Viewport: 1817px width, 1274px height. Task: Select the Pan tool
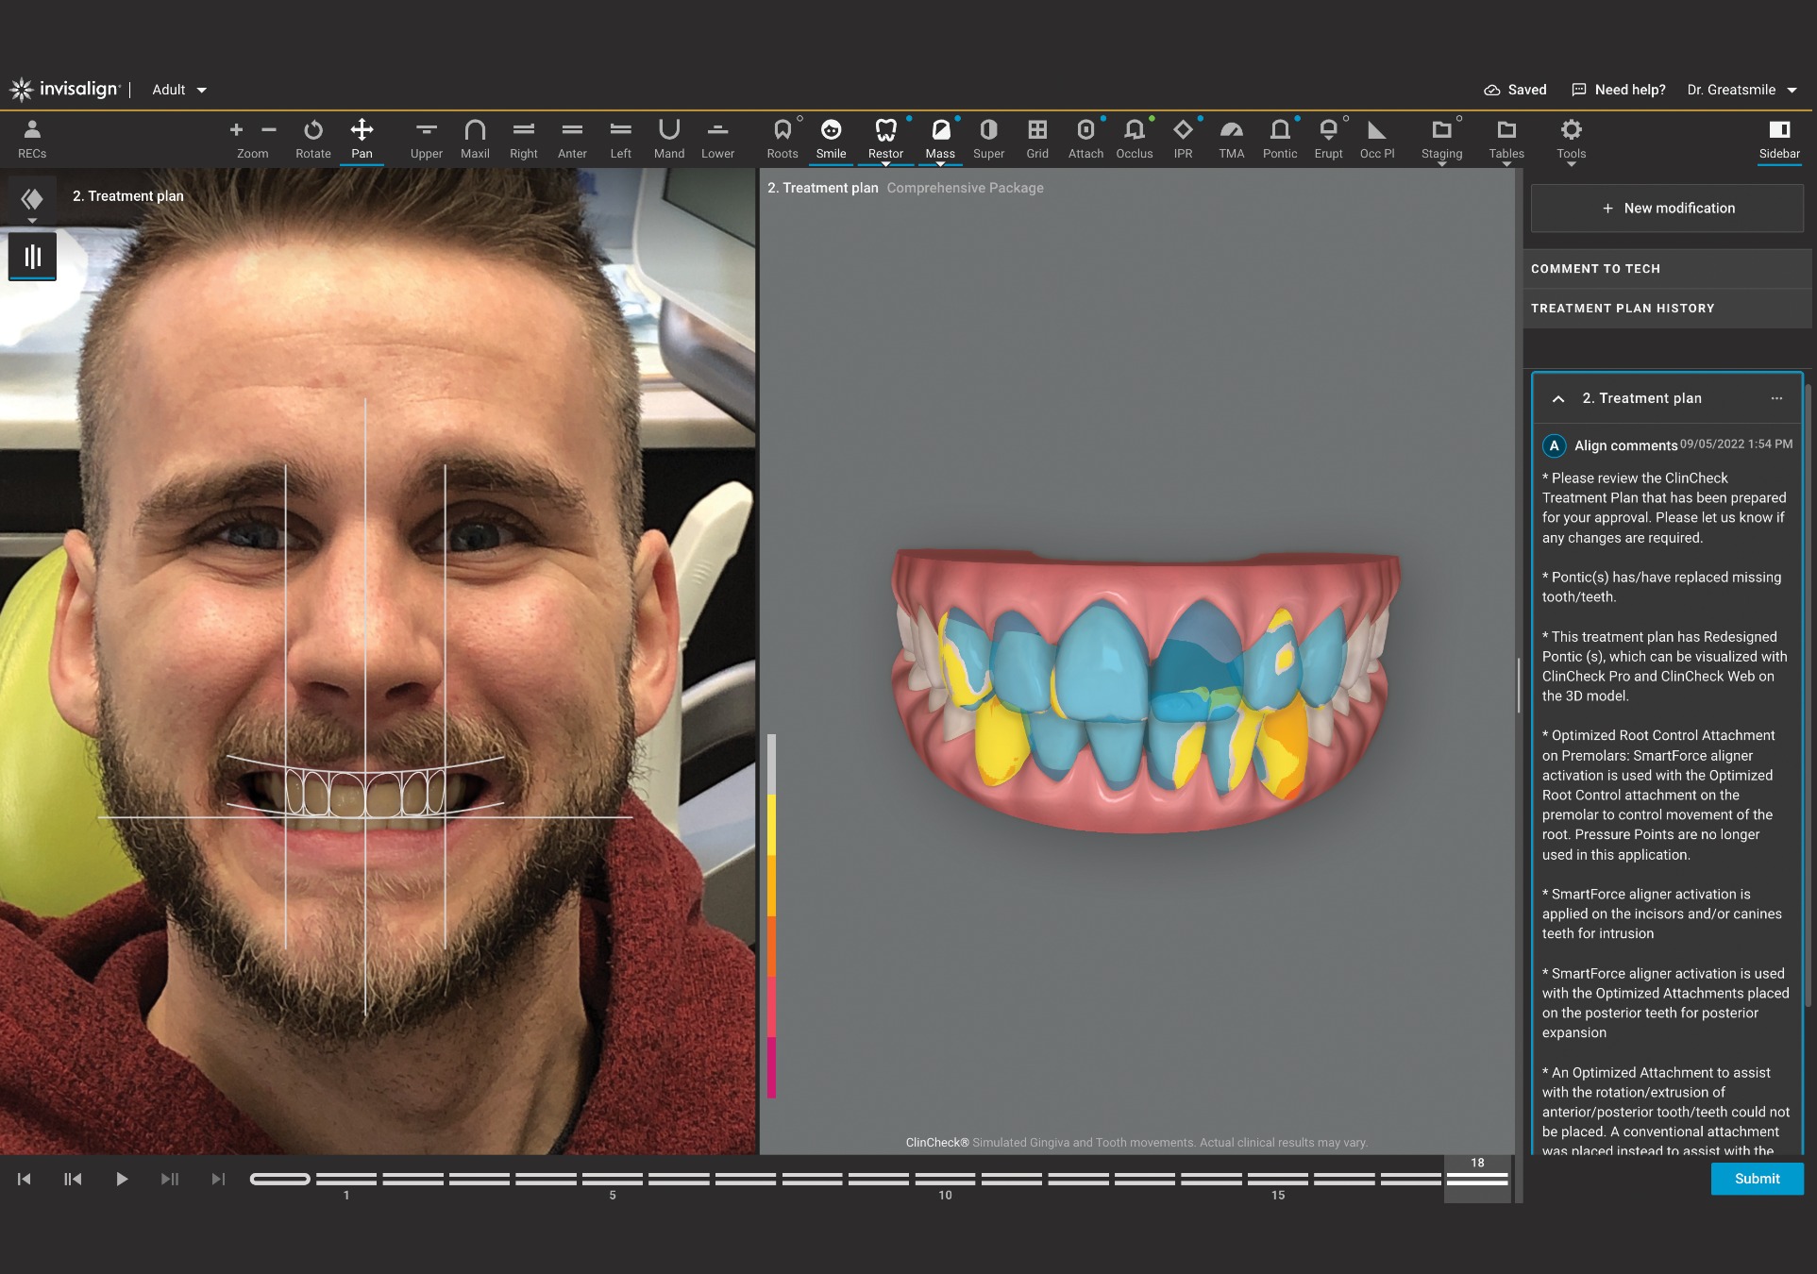tap(362, 138)
